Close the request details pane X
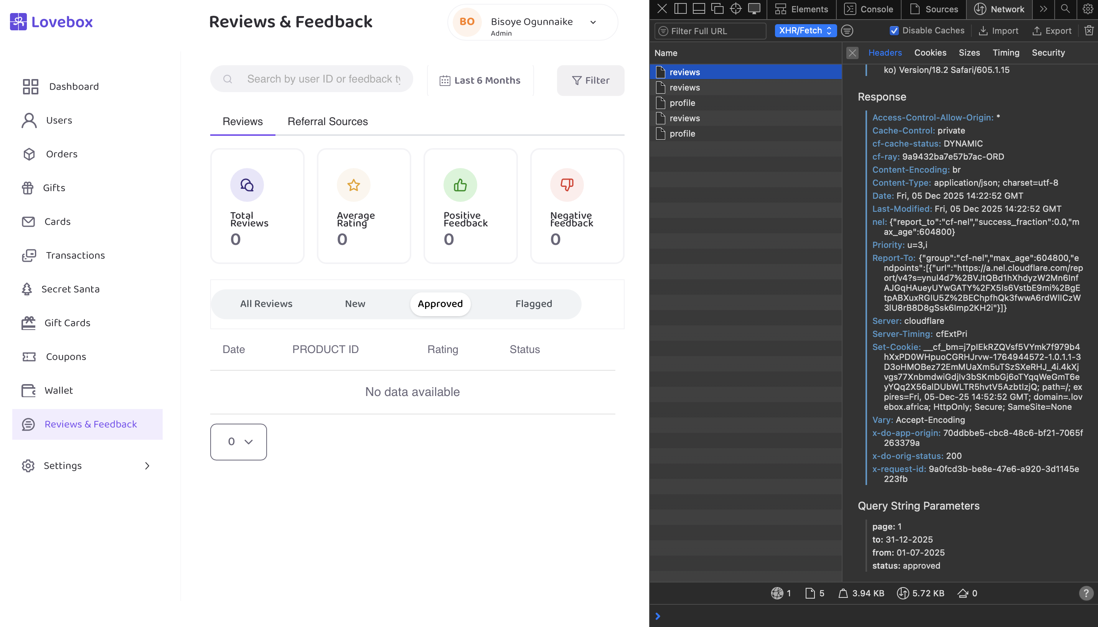This screenshot has width=1098, height=627. [852, 53]
